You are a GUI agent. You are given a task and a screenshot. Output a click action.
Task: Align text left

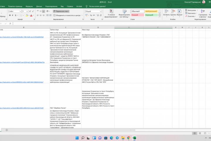38,15
